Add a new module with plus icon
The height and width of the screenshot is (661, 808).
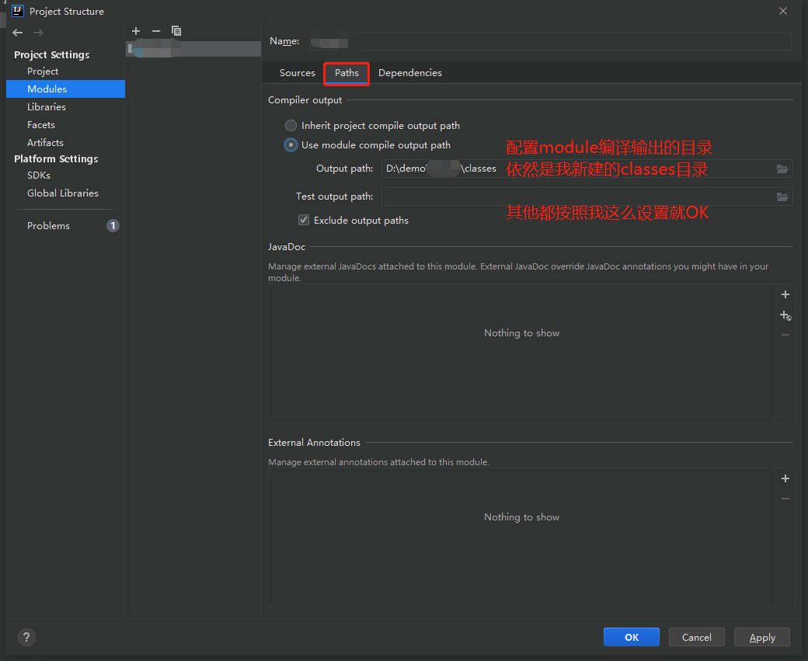(x=136, y=31)
